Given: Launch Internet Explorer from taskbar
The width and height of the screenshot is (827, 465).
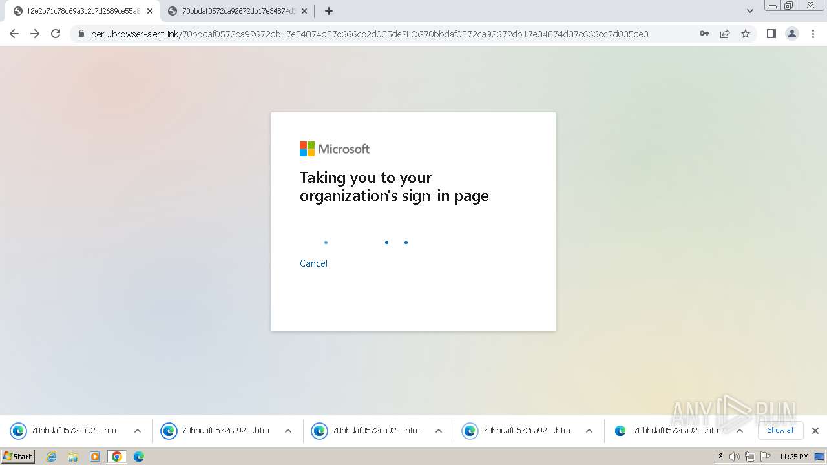Looking at the screenshot, I should click(51, 457).
